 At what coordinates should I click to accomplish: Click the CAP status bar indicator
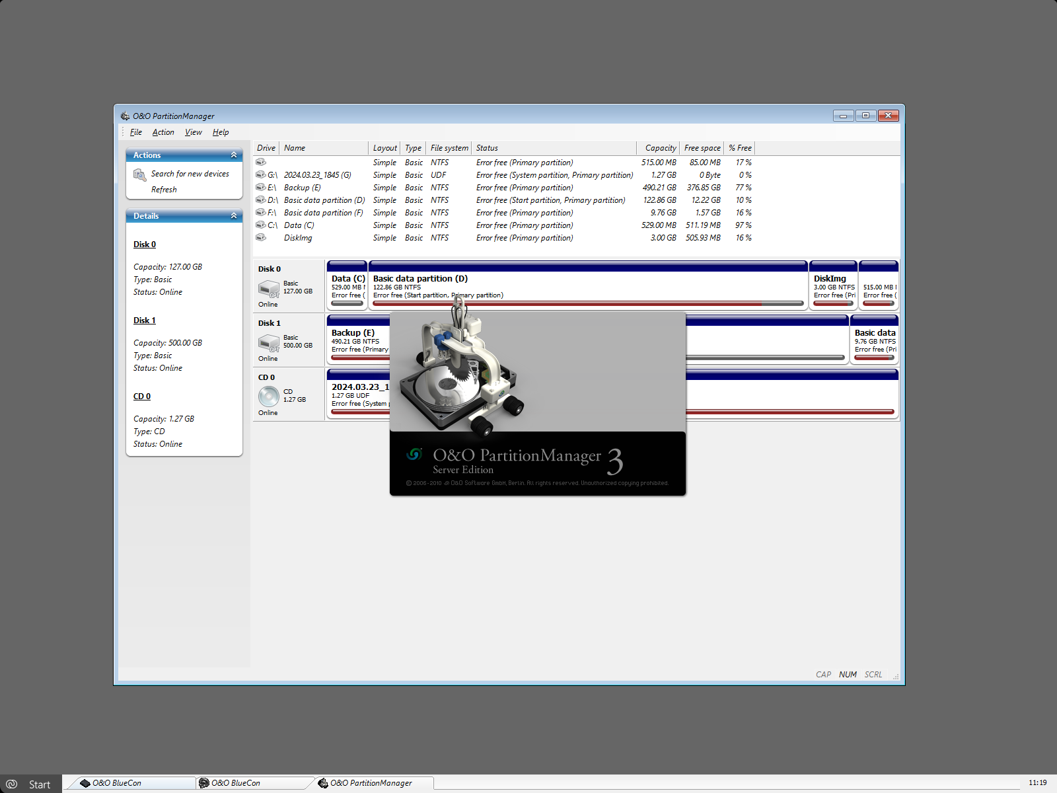pos(823,675)
